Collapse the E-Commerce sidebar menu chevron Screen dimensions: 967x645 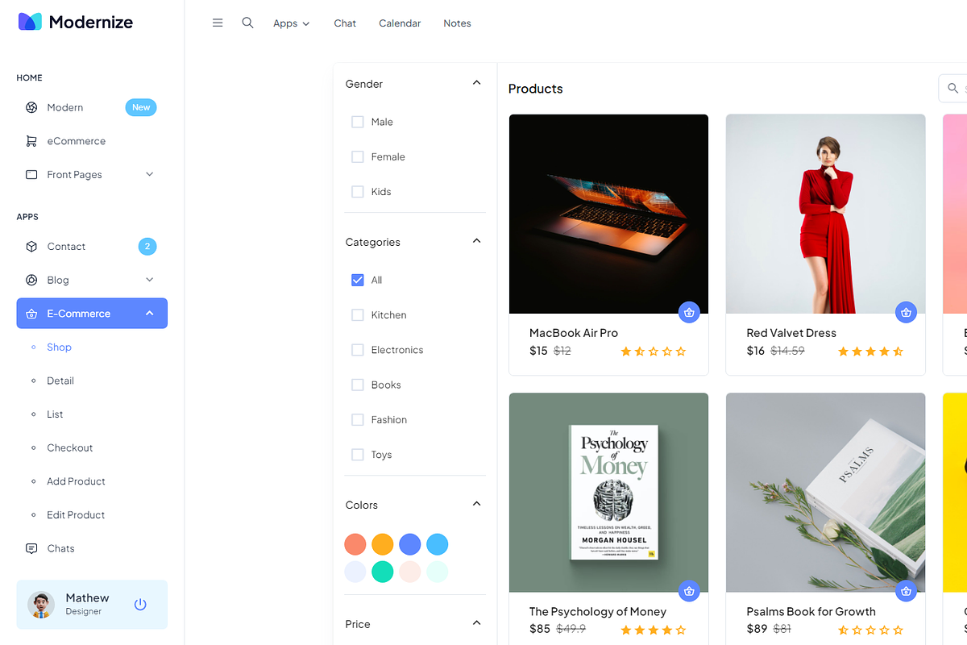point(149,314)
